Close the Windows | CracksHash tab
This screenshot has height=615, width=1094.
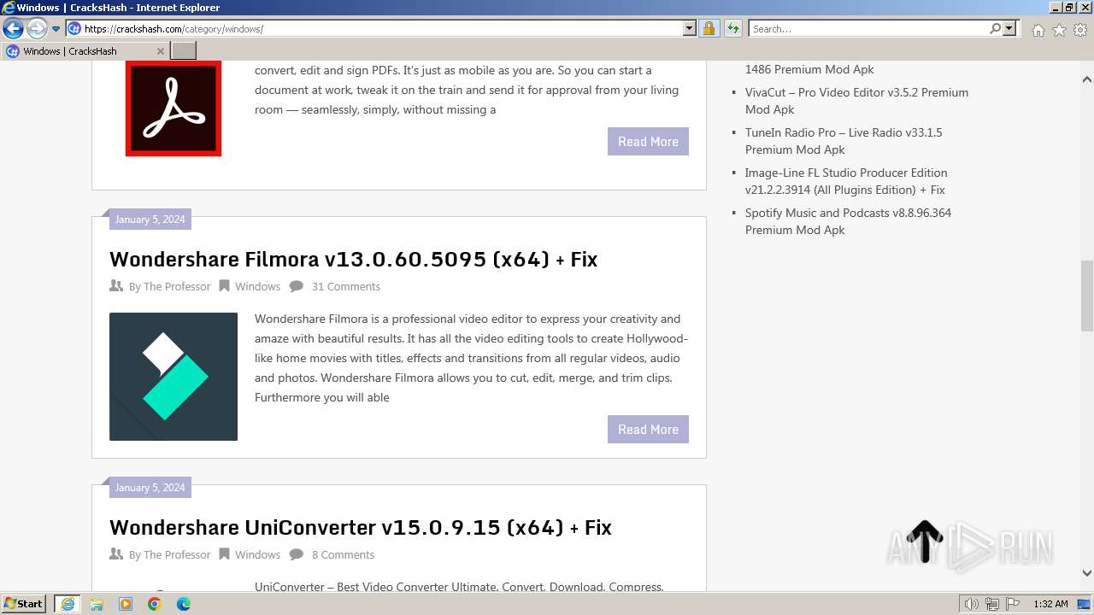coord(160,51)
